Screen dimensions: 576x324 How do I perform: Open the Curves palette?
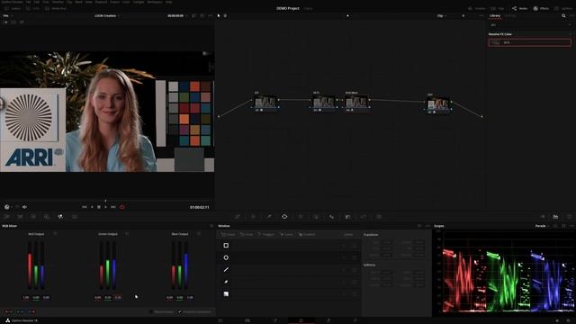tap(238, 217)
